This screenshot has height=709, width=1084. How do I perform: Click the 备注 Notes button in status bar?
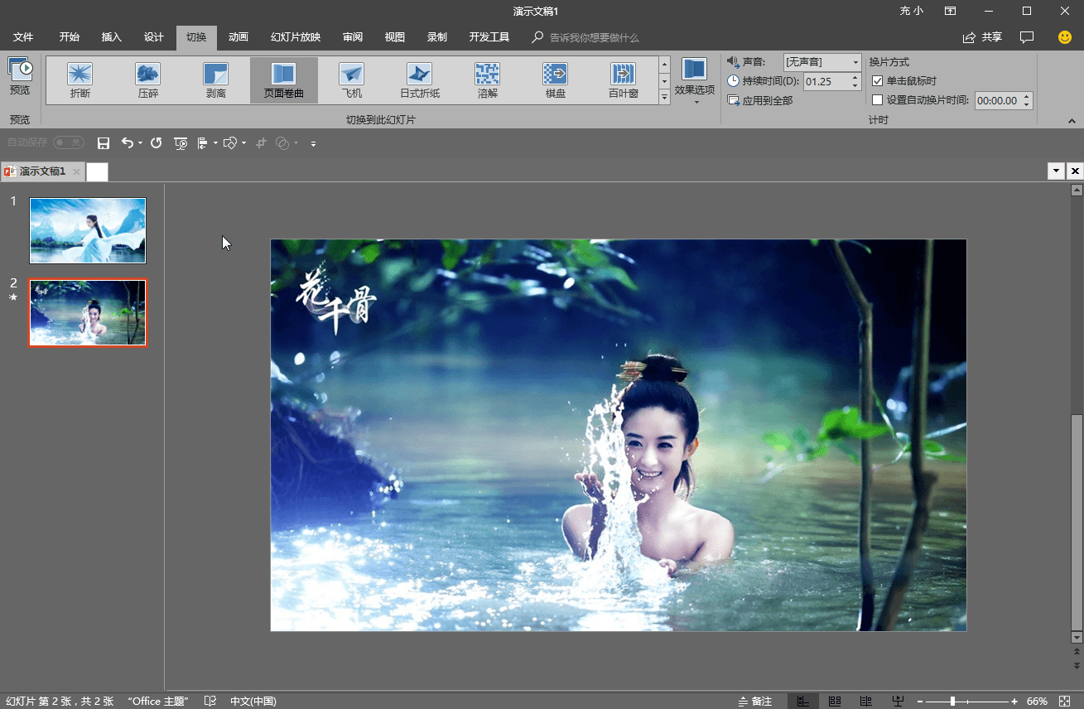click(755, 702)
